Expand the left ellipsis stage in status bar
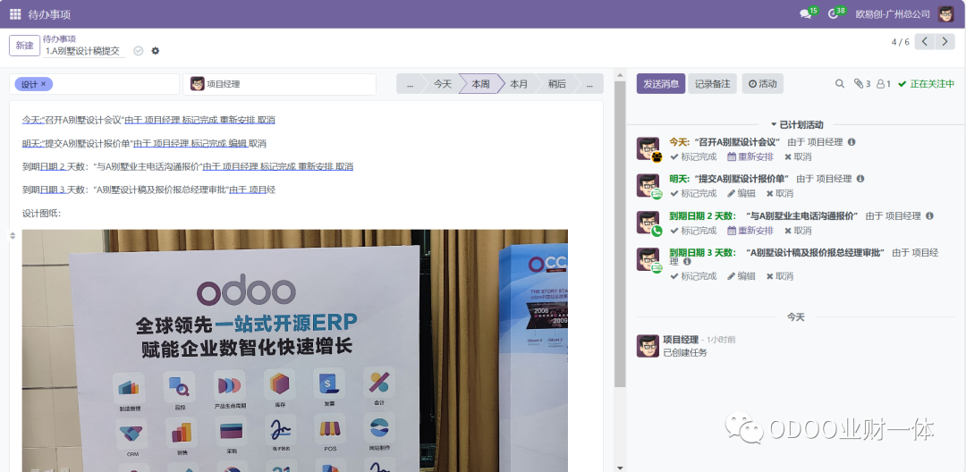 (x=410, y=84)
